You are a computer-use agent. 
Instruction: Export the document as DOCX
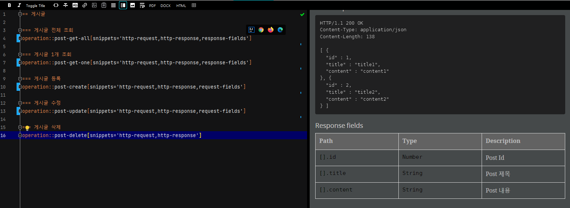tap(165, 6)
